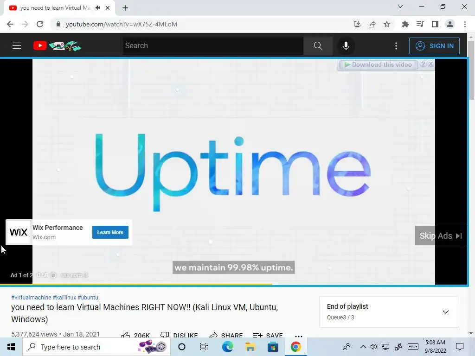This screenshot has width=475, height=356.
Task: Install app icon in address bar
Action: [357, 24]
